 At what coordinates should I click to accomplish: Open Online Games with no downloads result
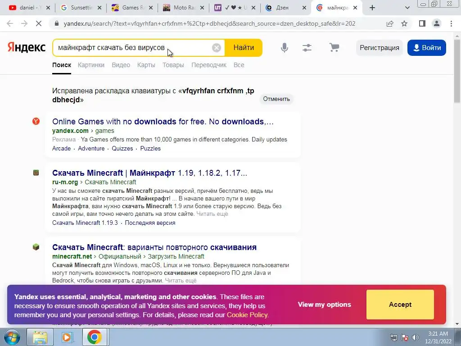[163, 122]
